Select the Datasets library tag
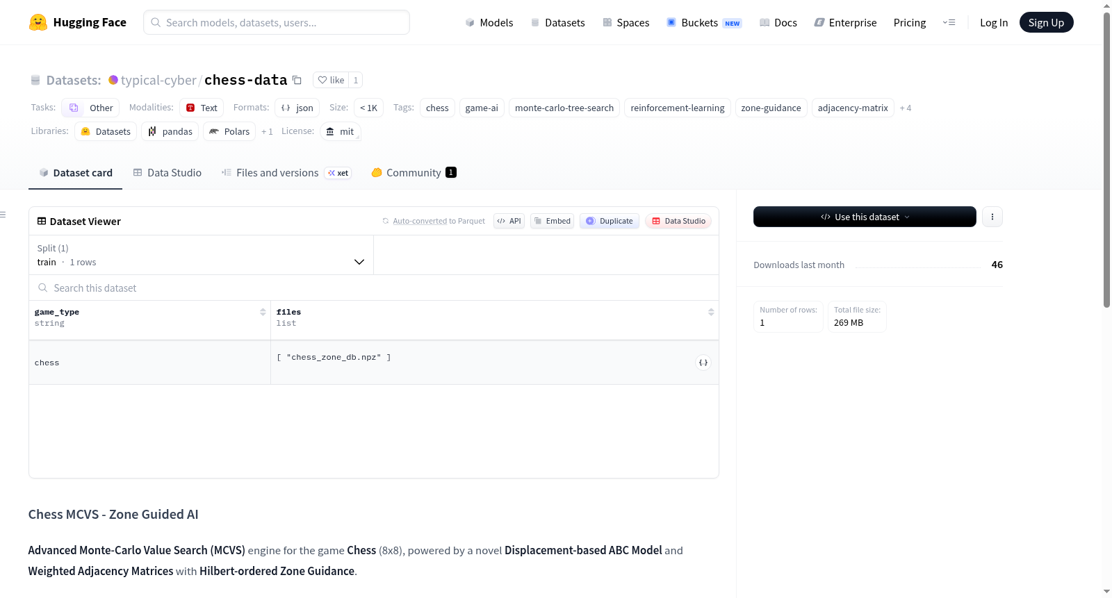The width and height of the screenshot is (1112, 598). tap(106, 131)
